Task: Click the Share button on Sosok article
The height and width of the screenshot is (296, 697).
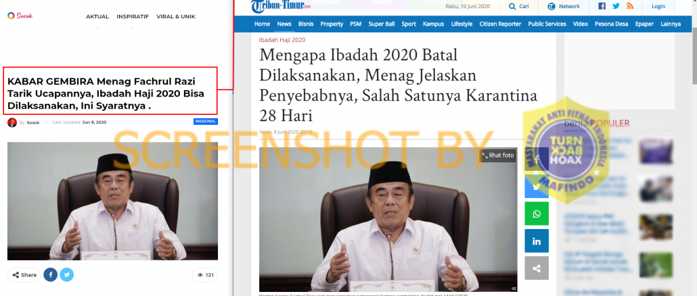Action: click(24, 275)
